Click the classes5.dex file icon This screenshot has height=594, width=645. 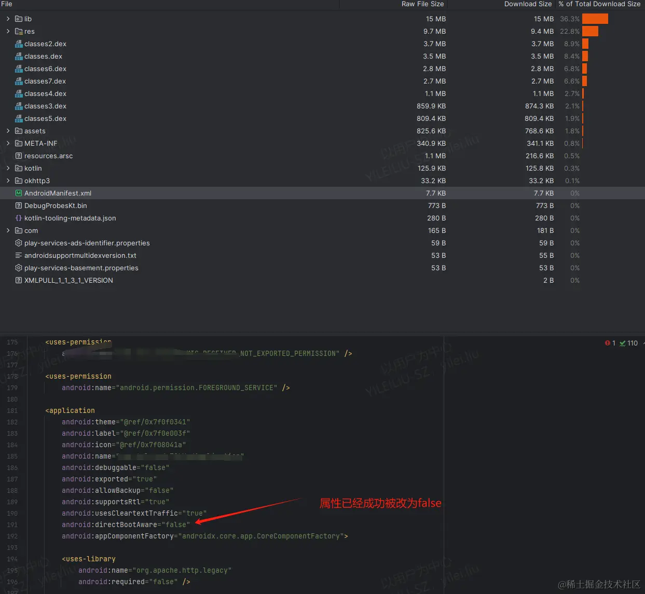click(19, 118)
